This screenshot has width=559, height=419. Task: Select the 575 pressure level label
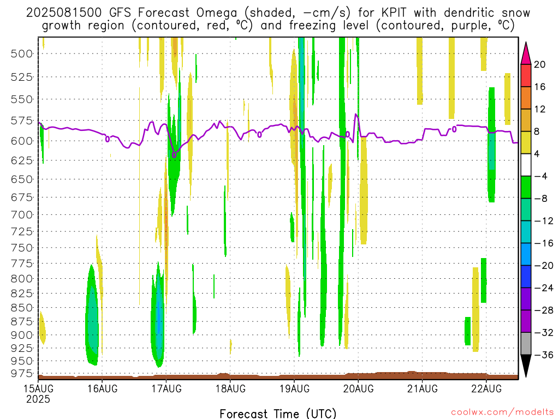click(x=21, y=121)
